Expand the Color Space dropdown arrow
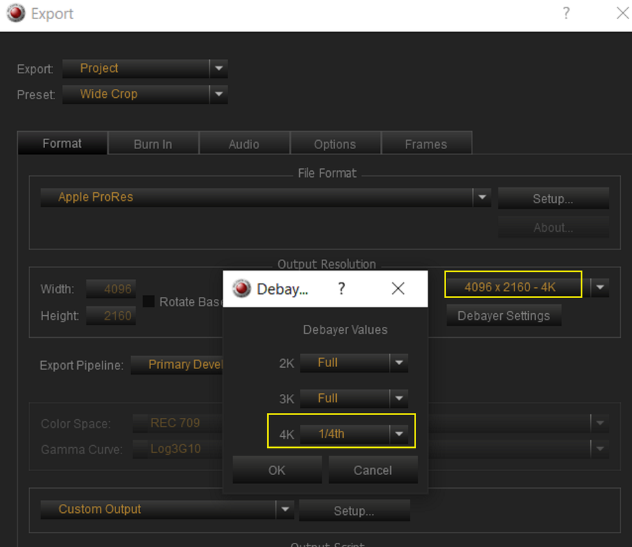 click(x=600, y=423)
